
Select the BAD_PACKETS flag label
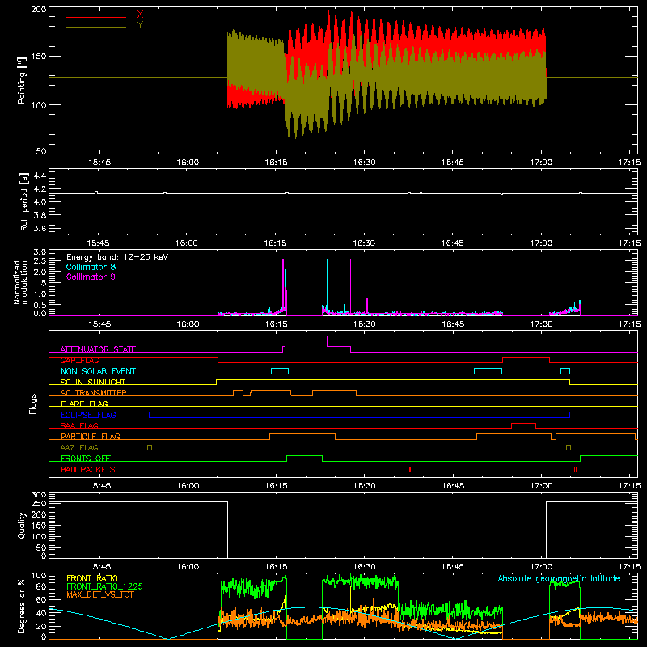pos(88,469)
